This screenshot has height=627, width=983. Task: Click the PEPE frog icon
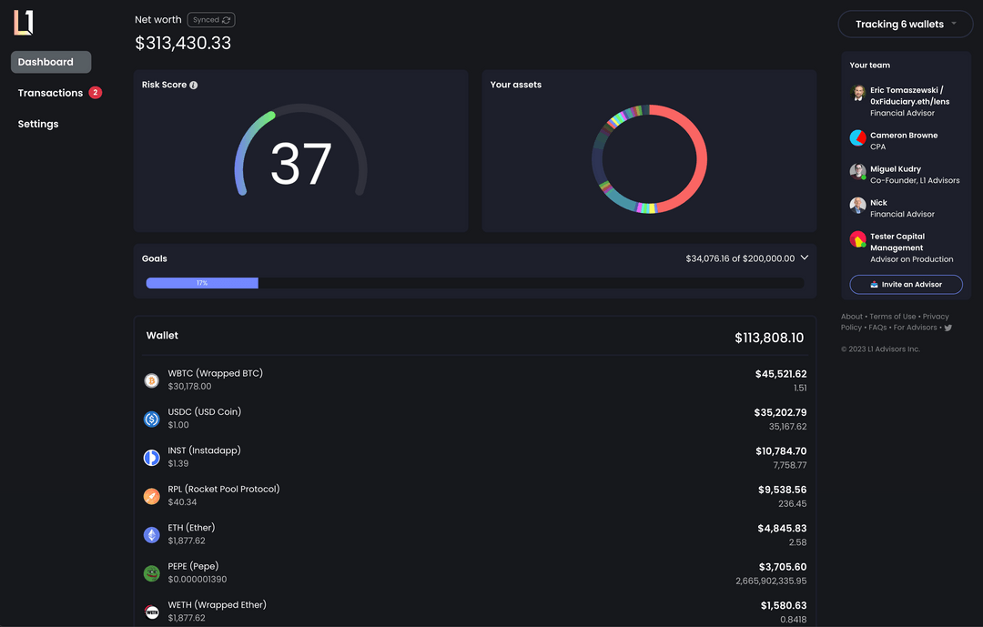pos(152,573)
